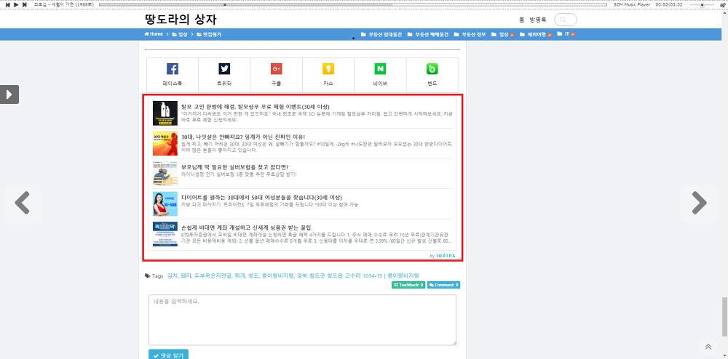Click the hair-loss shampoo bottles ad thumbnail
This screenshot has height=359, width=728.
click(165, 113)
